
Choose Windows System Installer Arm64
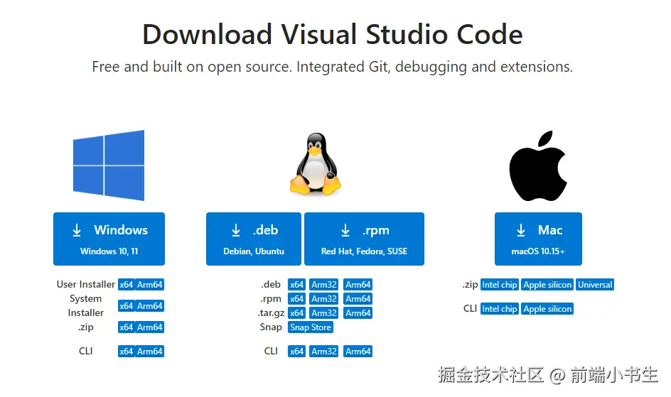(150, 306)
